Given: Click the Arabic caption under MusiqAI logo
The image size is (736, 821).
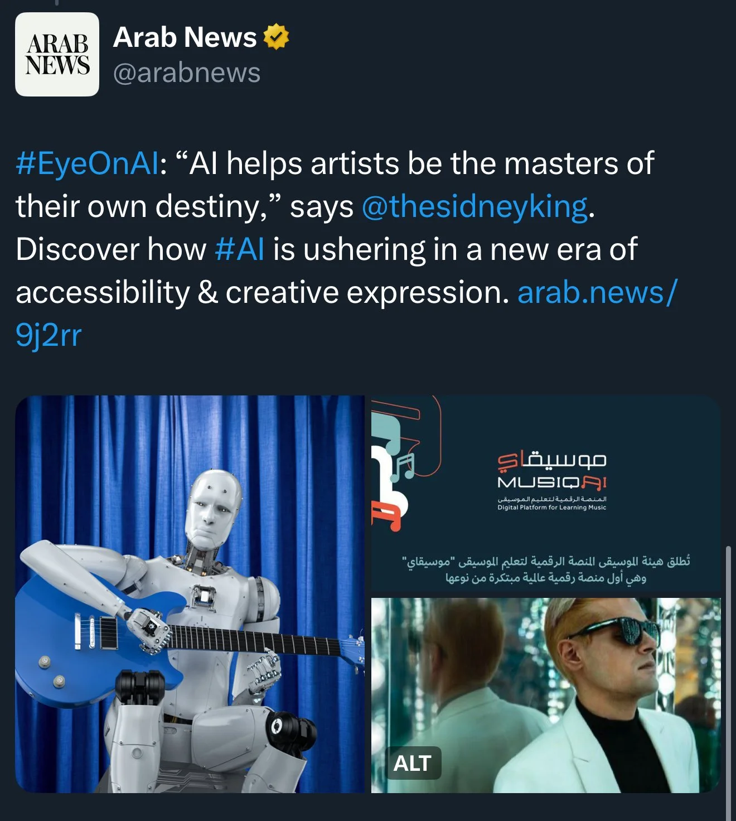Looking at the screenshot, I should pos(546,569).
